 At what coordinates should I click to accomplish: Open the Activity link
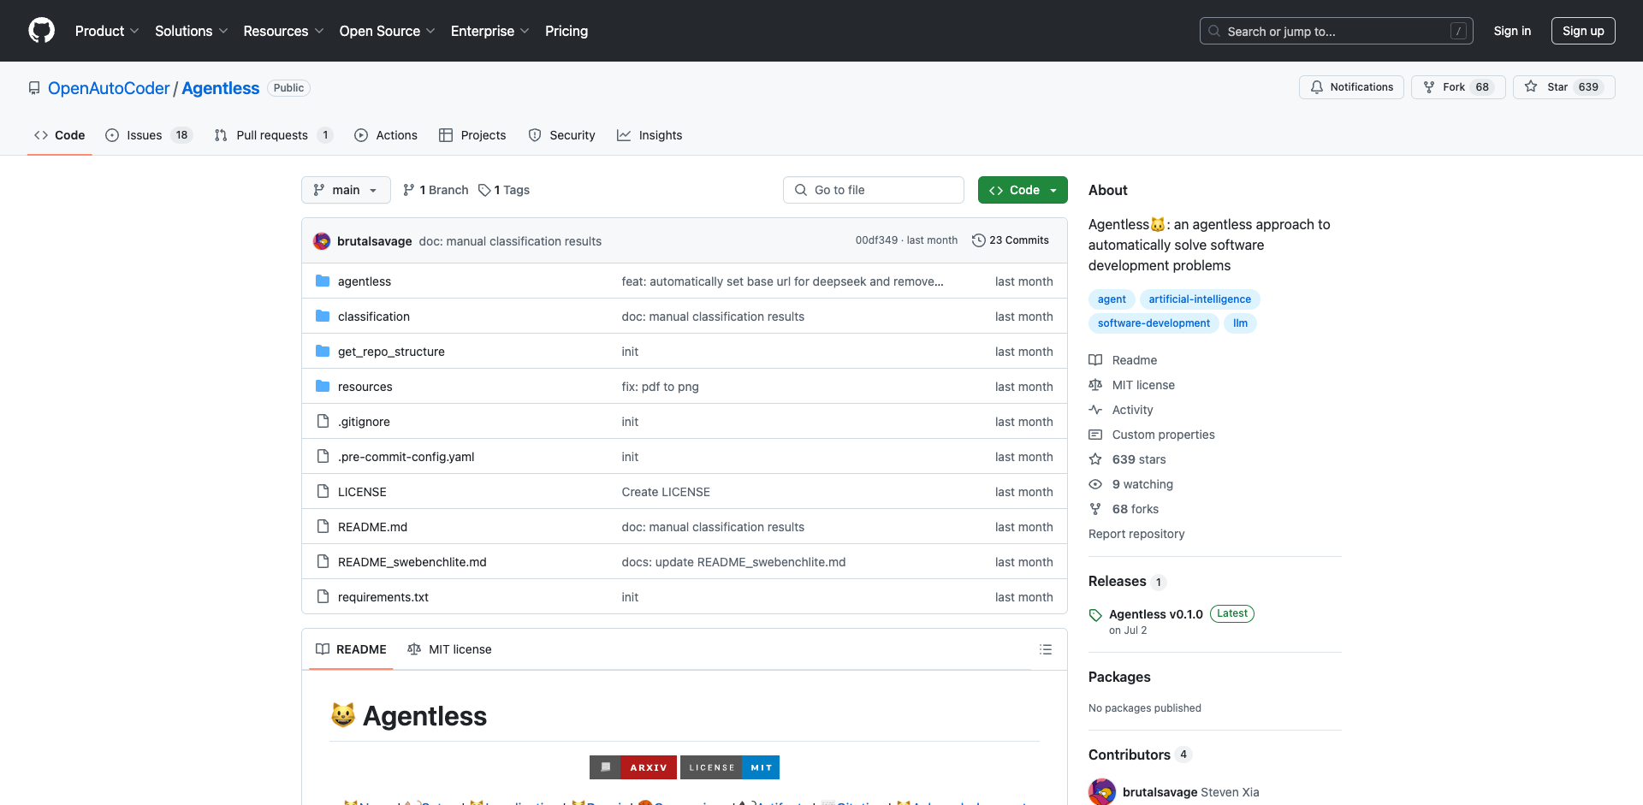[1121, 410]
